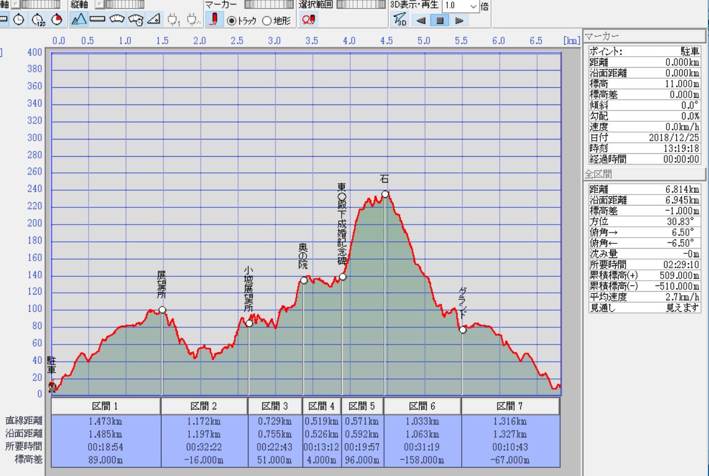Click the ポイント value 駐車

point(691,51)
